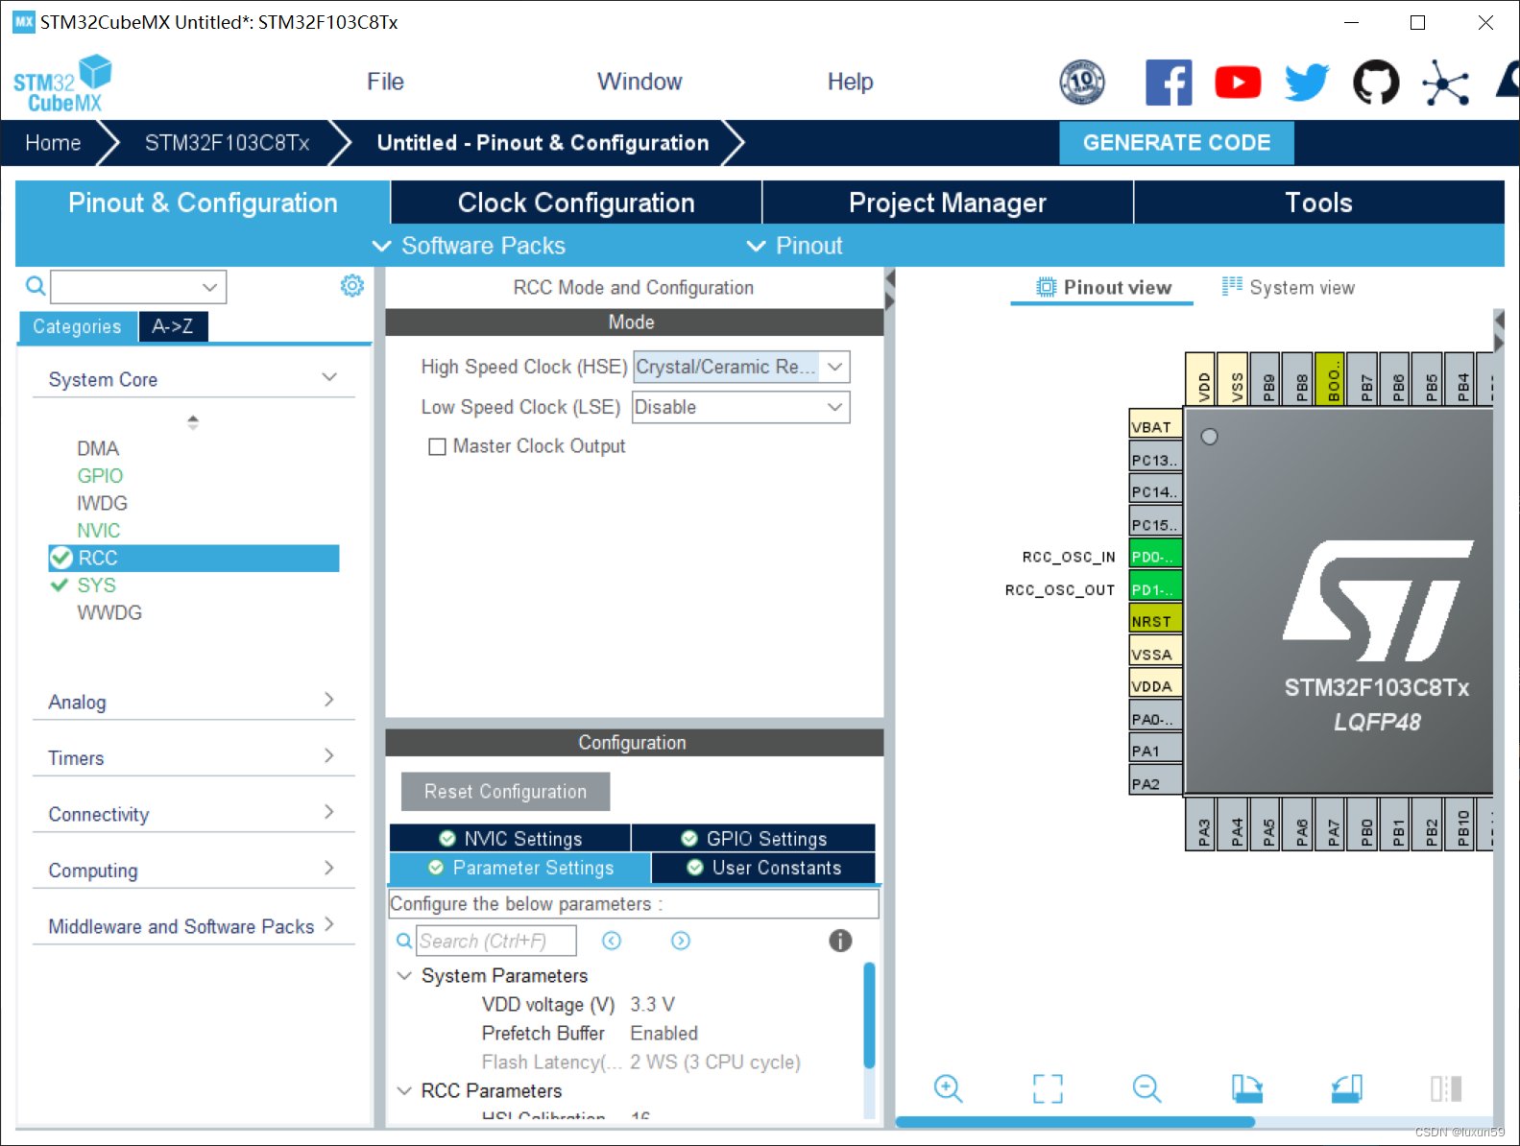Open the Facebook link icon
The image size is (1520, 1146).
coord(1169,83)
